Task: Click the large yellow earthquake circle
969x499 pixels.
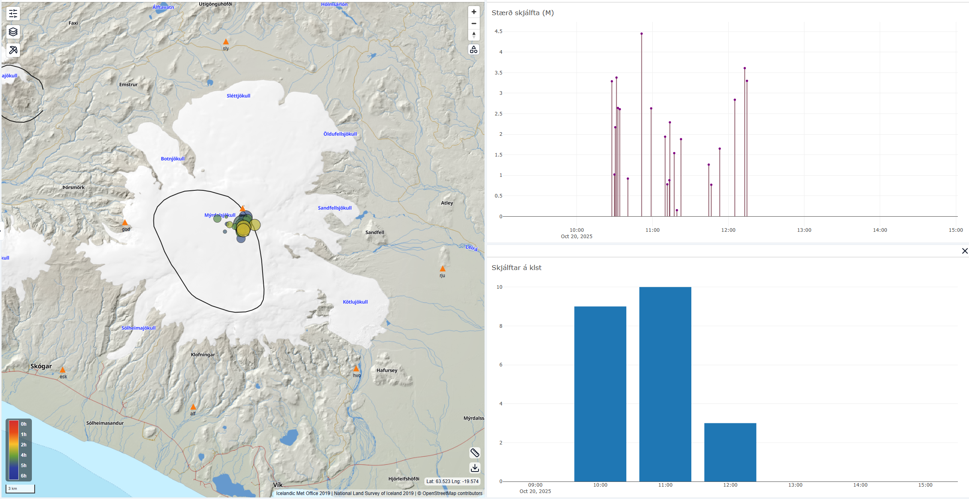Action: pos(243,230)
